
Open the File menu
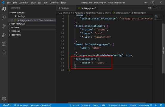tap(9, 3)
